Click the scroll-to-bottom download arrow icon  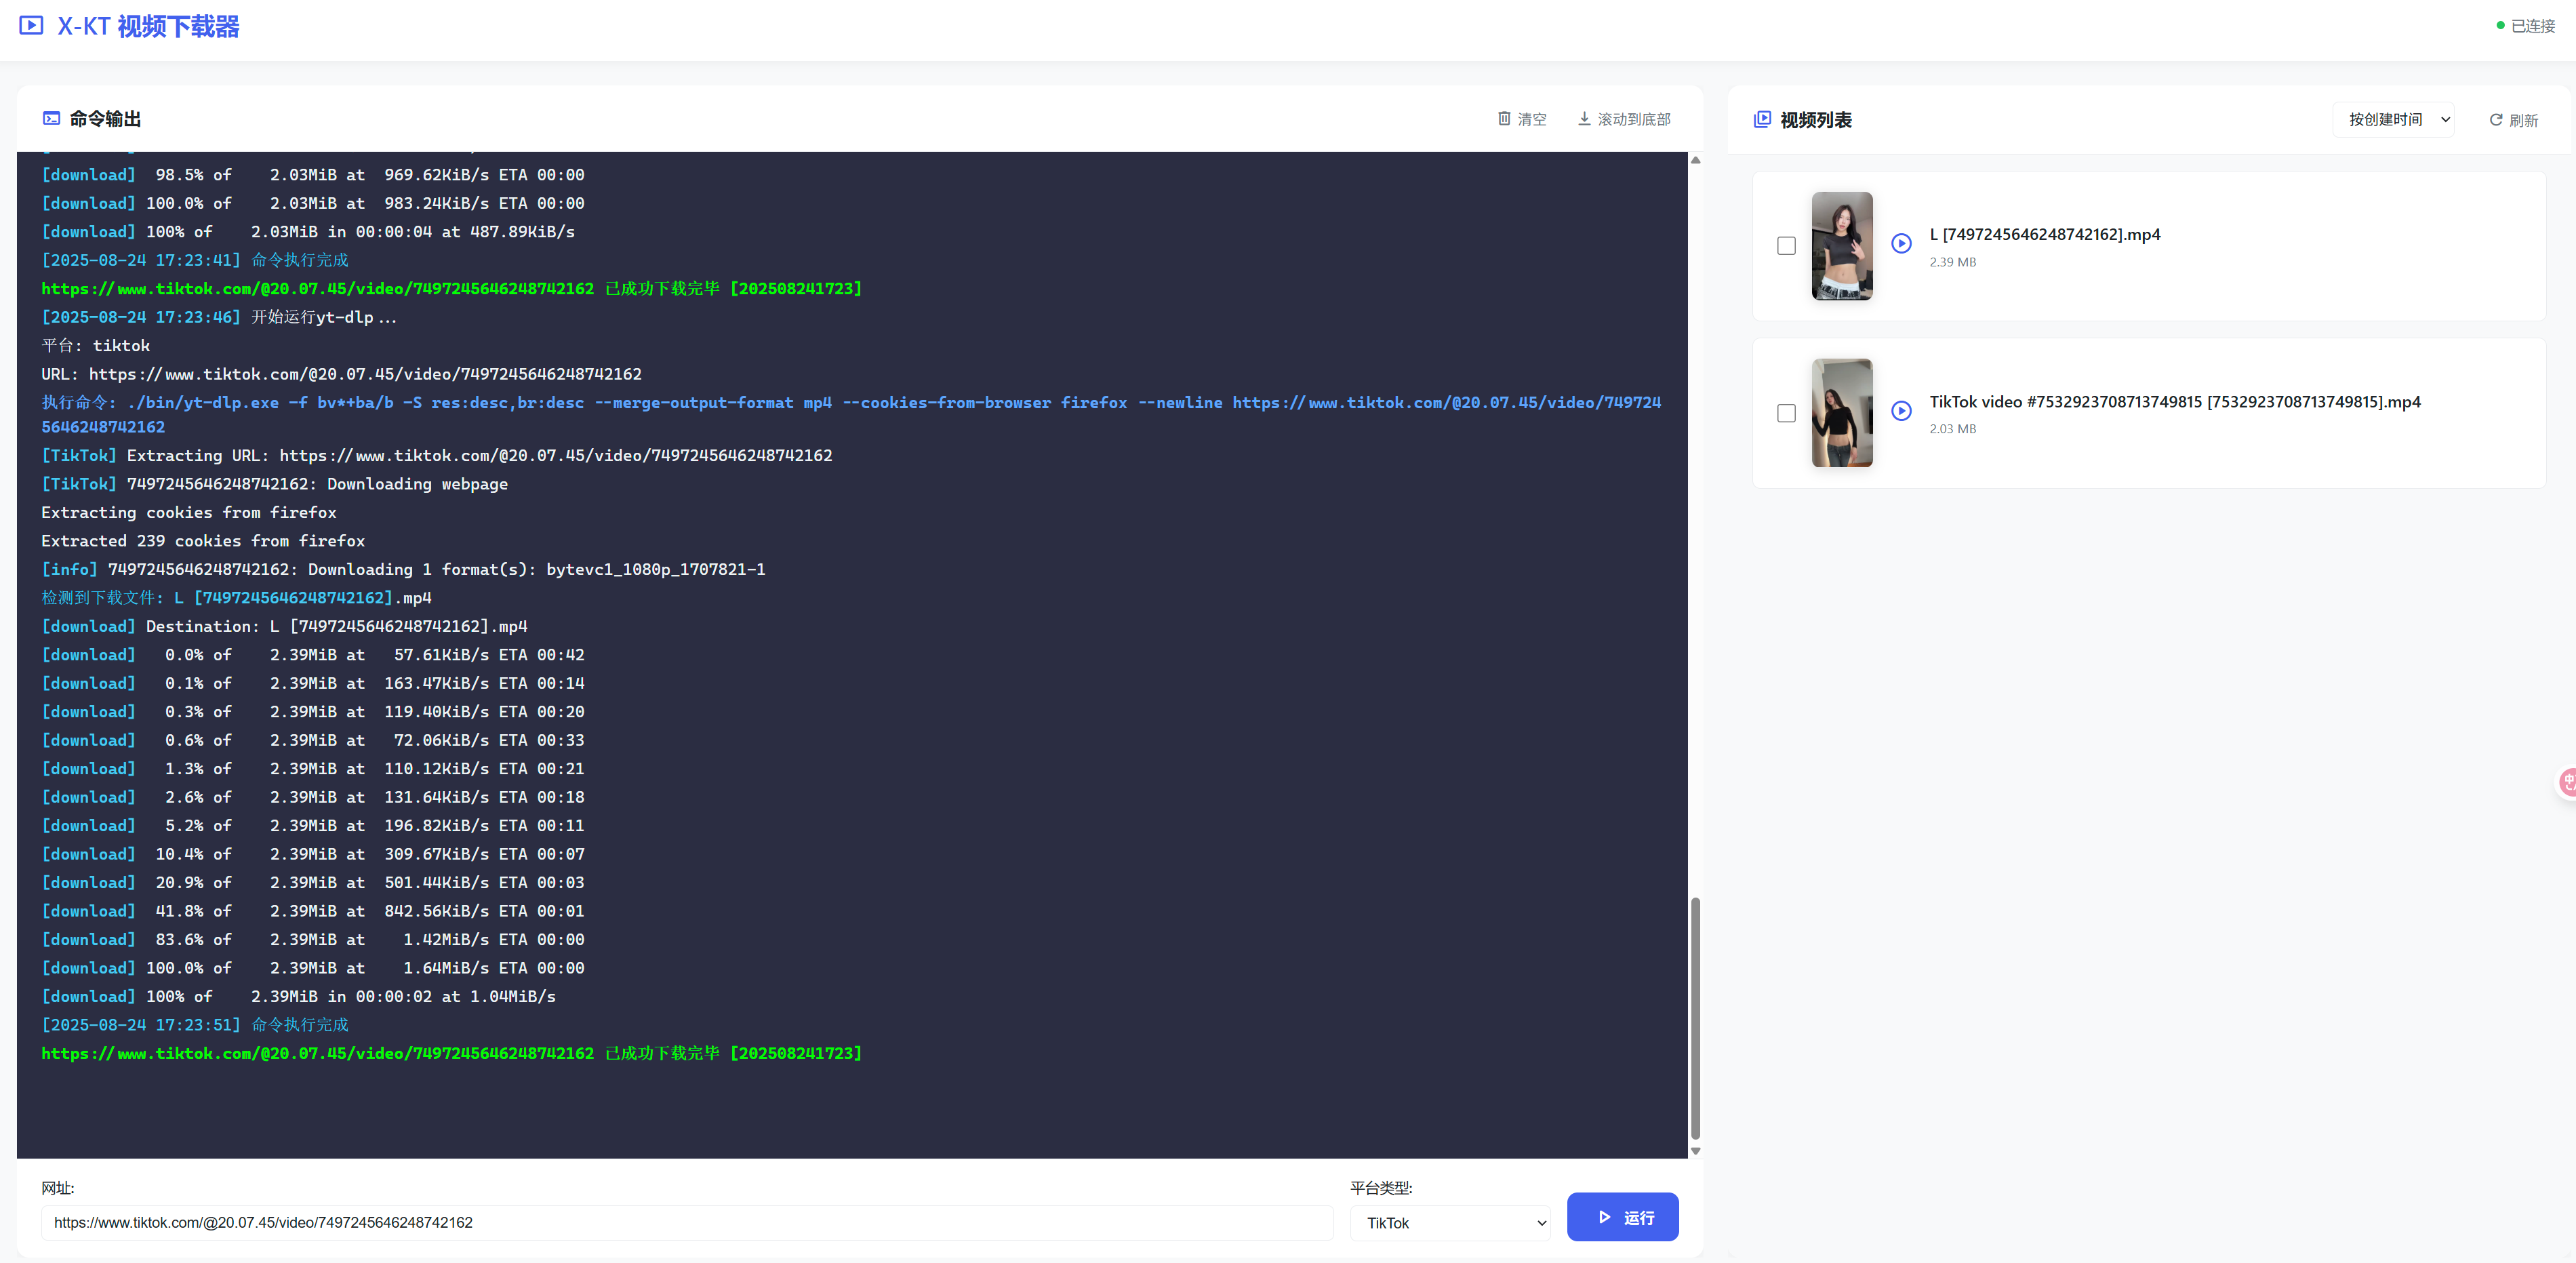(1584, 119)
